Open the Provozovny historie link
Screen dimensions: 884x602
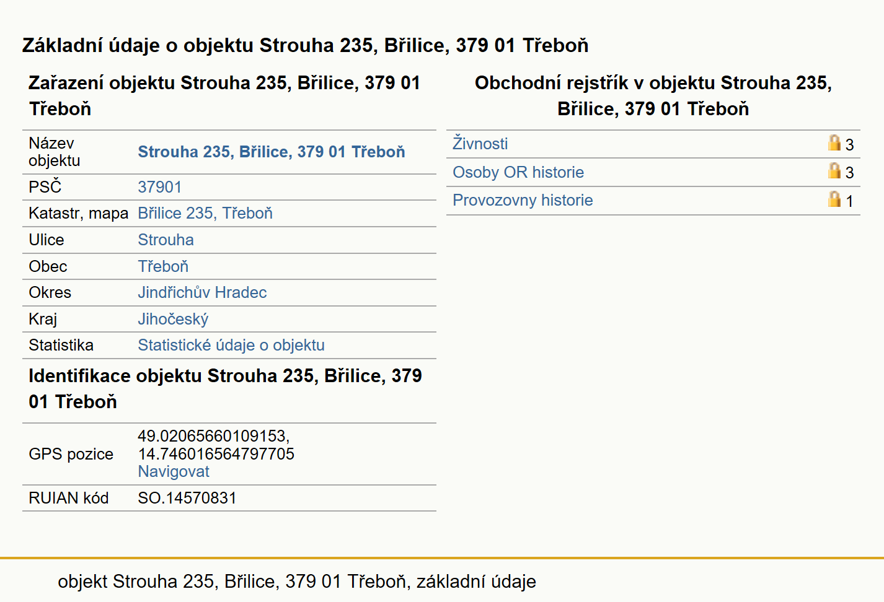(x=523, y=200)
